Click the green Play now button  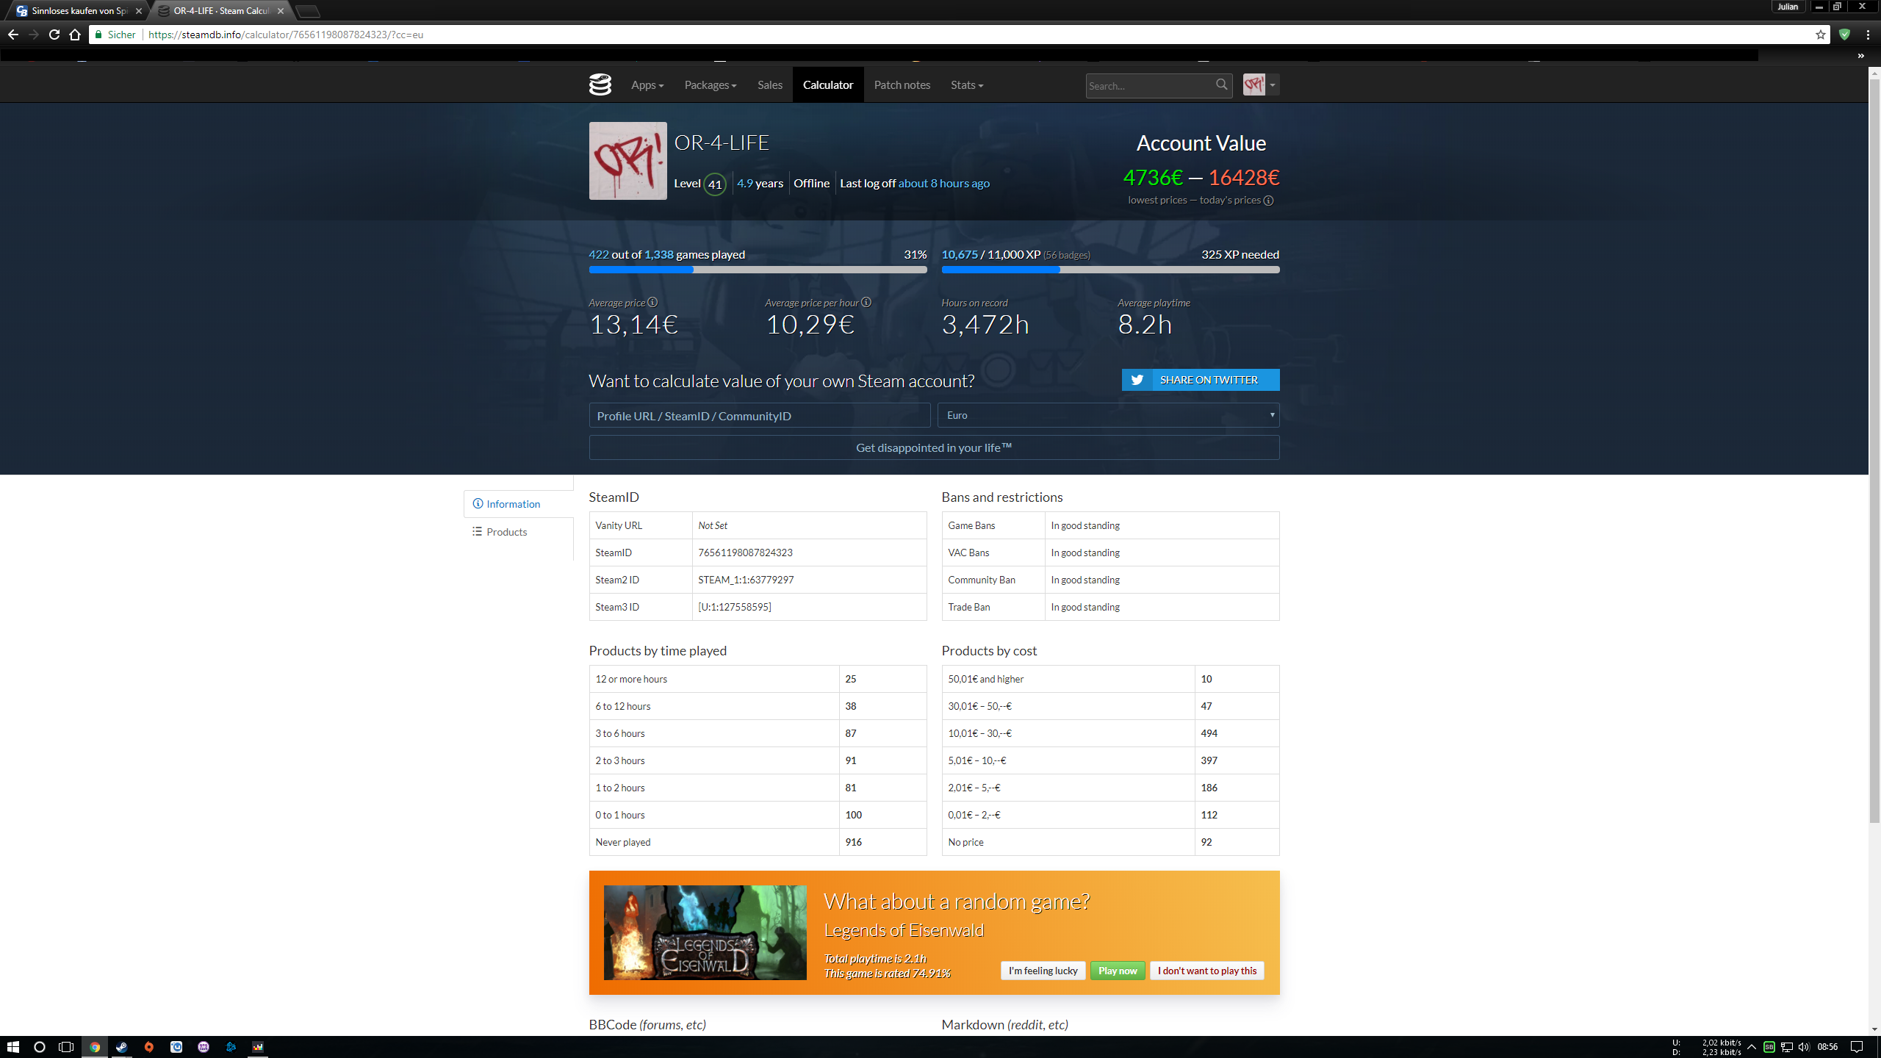pyautogui.click(x=1118, y=971)
